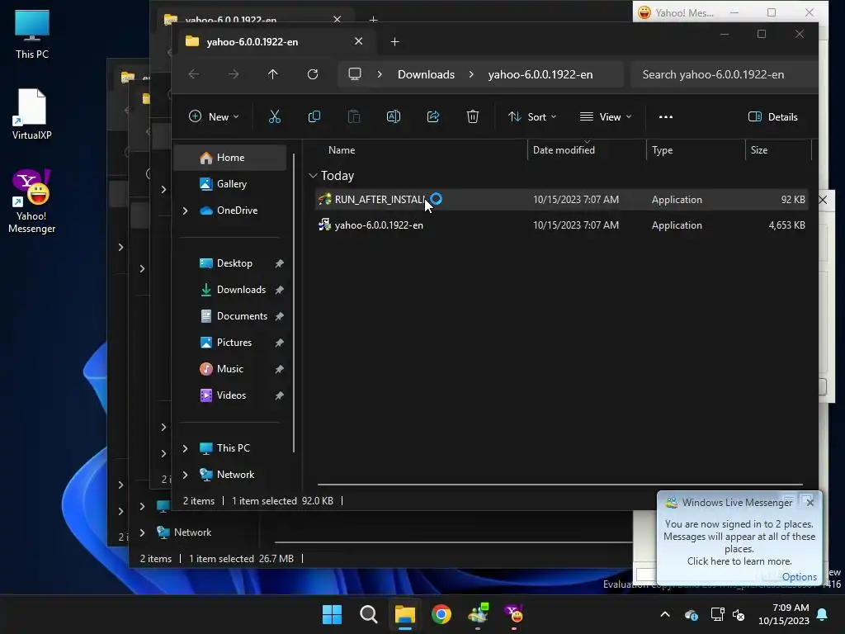845x634 pixels.
Task: Go forward with the right arrow
Action: 234,74
